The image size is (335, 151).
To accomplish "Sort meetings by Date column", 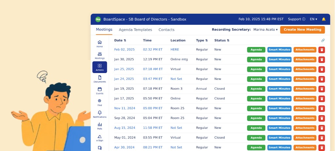I will (x=120, y=40).
